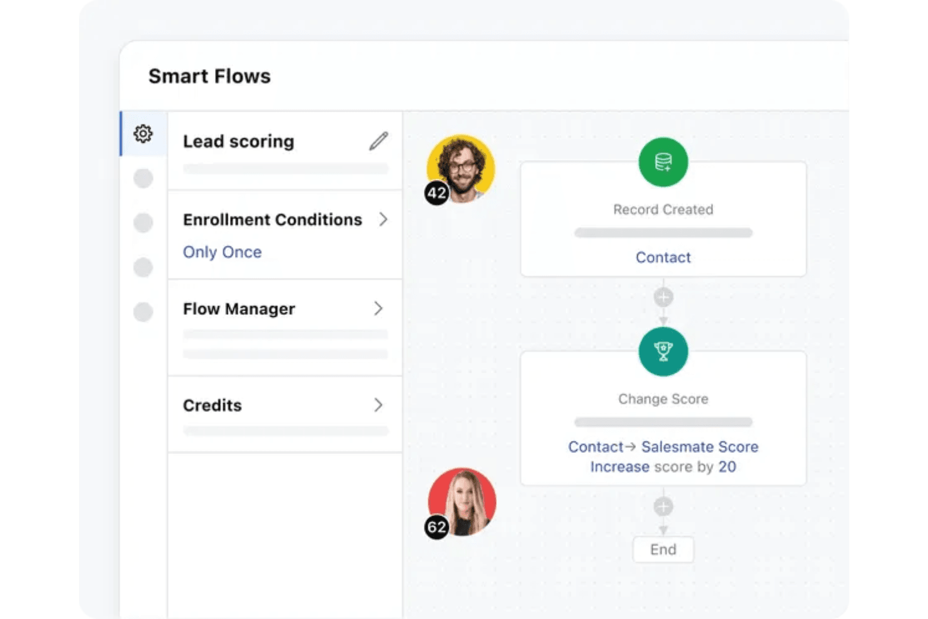Add a step above the End node
Viewport: 928px width, 619px height.
click(663, 506)
